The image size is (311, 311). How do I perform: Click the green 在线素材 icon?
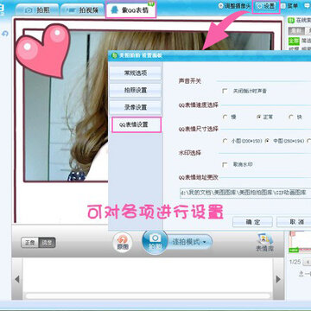pos(291,20)
